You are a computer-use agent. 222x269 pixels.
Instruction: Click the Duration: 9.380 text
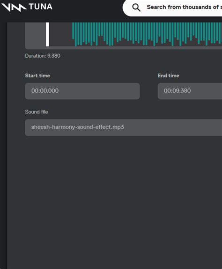(x=43, y=56)
